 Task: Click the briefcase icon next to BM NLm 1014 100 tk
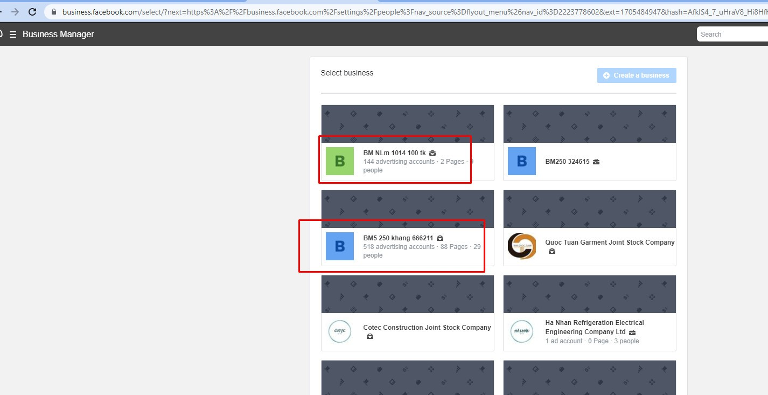click(x=432, y=154)
